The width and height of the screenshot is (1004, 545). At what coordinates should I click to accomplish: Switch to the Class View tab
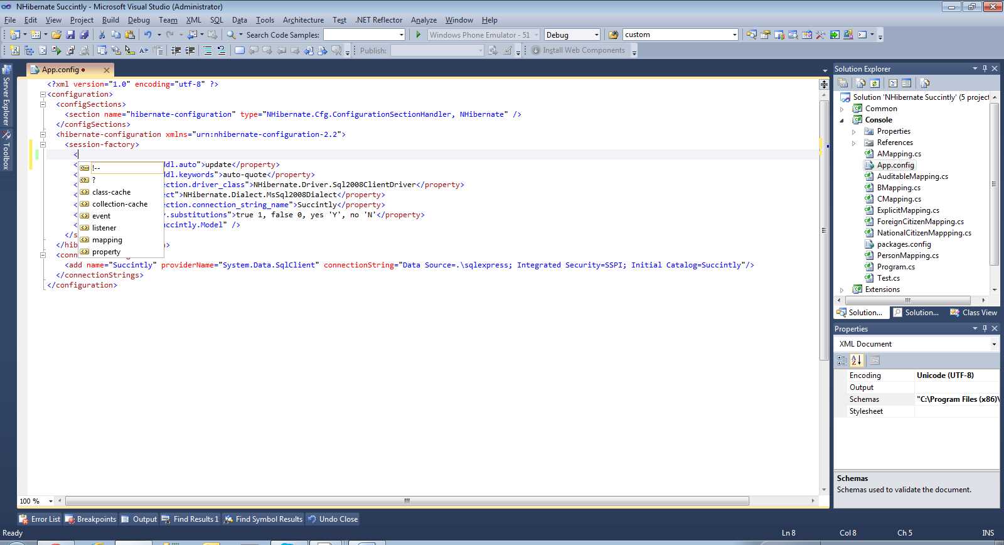coord(973,312)
